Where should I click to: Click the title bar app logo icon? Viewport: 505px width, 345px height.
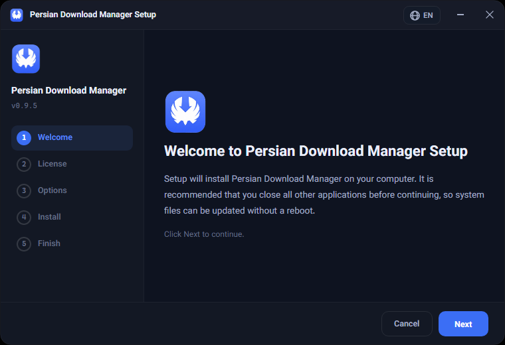[17, 15]
